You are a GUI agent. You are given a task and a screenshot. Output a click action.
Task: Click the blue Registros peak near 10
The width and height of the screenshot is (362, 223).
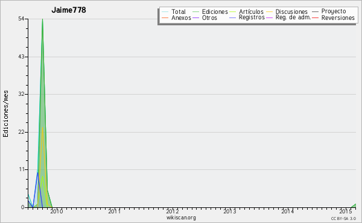pos(37,173)
